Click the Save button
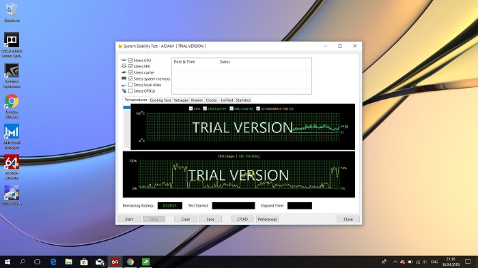The width and height of the screenshot is (478, 268). [210, 219]
